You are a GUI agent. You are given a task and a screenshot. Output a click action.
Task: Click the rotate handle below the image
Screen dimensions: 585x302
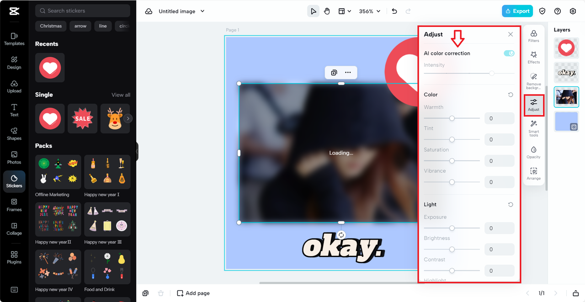(341, 235)
